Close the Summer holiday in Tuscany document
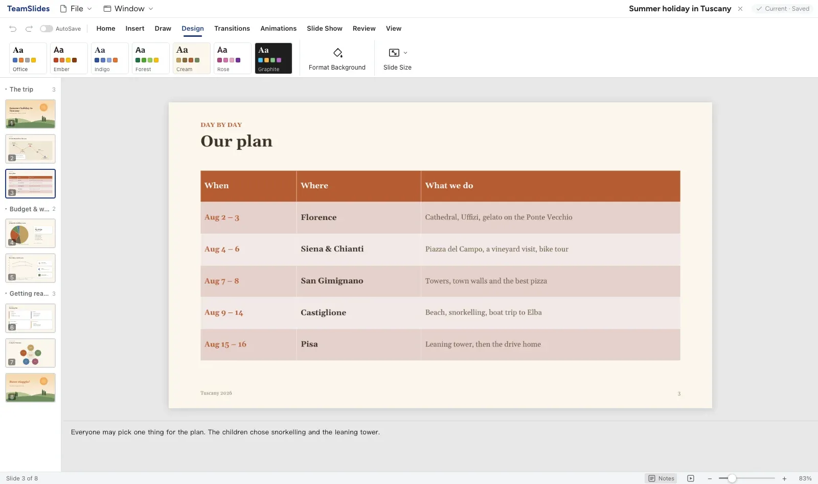Screen dimensions: 818x484 (x=740, y=9)
